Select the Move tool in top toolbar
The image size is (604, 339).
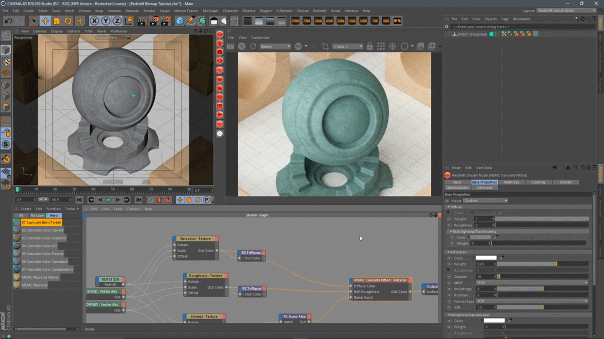click(45, 21)
